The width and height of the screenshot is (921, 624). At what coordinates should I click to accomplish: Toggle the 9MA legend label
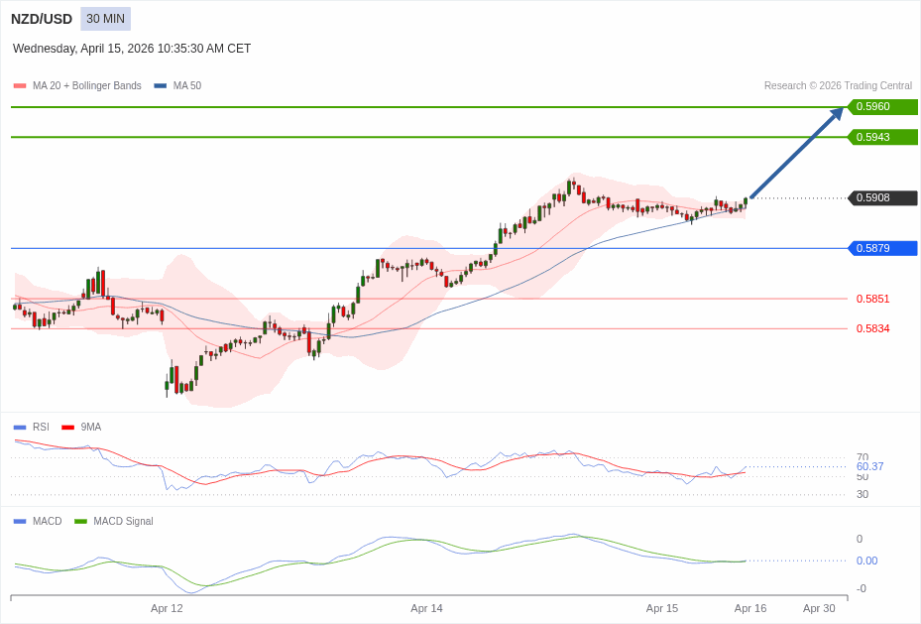(90, 428)
